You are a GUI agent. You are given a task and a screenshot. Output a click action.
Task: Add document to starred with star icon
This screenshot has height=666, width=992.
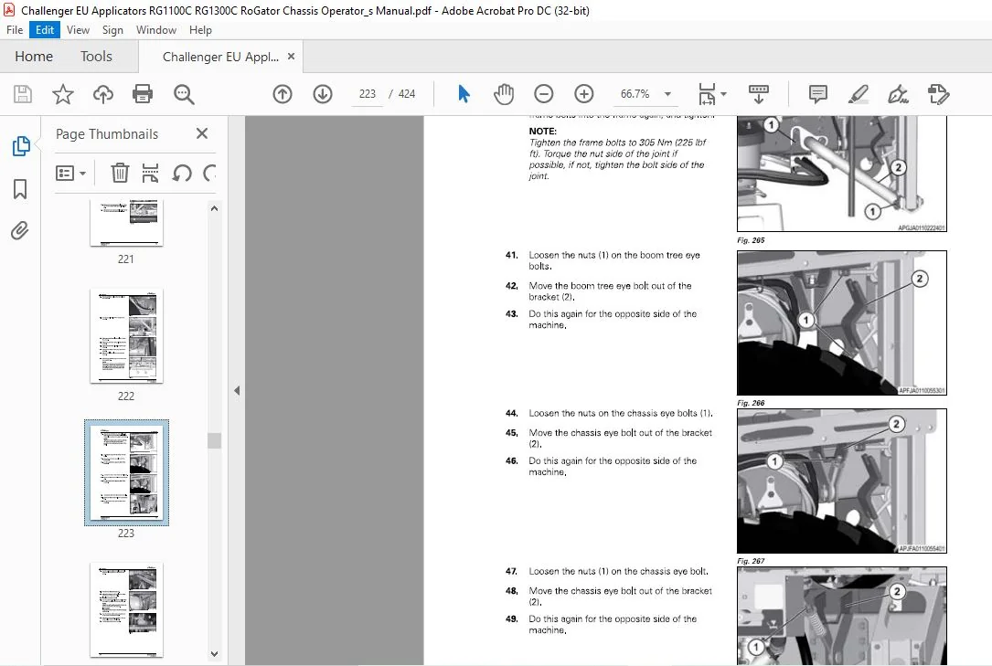(x=63, y=94)
